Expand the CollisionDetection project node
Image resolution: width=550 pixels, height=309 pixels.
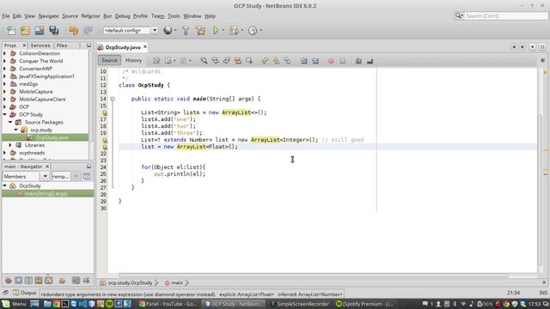pos(4,53)
